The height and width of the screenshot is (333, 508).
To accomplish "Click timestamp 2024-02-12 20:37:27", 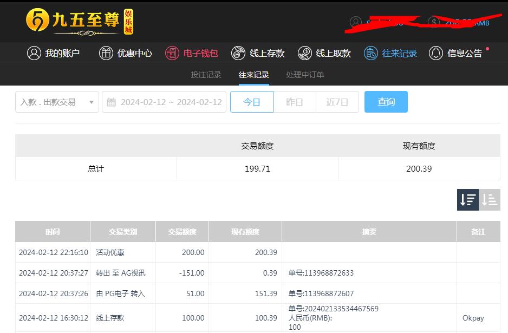I will point(54,273).
